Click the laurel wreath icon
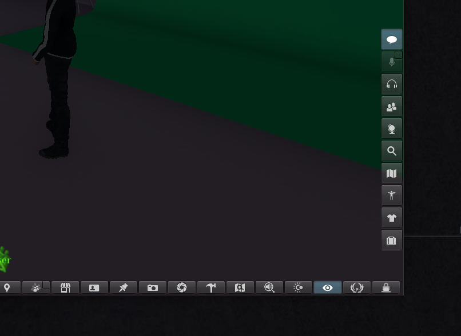Screen dimensions: 461x336 coord(357,287)
